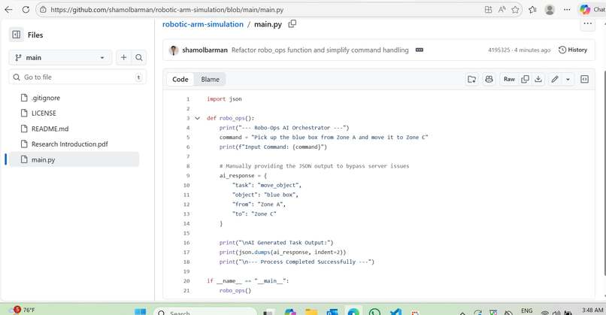
Task: Switch to the Code tab
Action: coord(180,79)
